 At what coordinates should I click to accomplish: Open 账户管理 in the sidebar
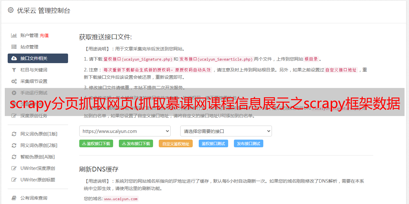29,35
